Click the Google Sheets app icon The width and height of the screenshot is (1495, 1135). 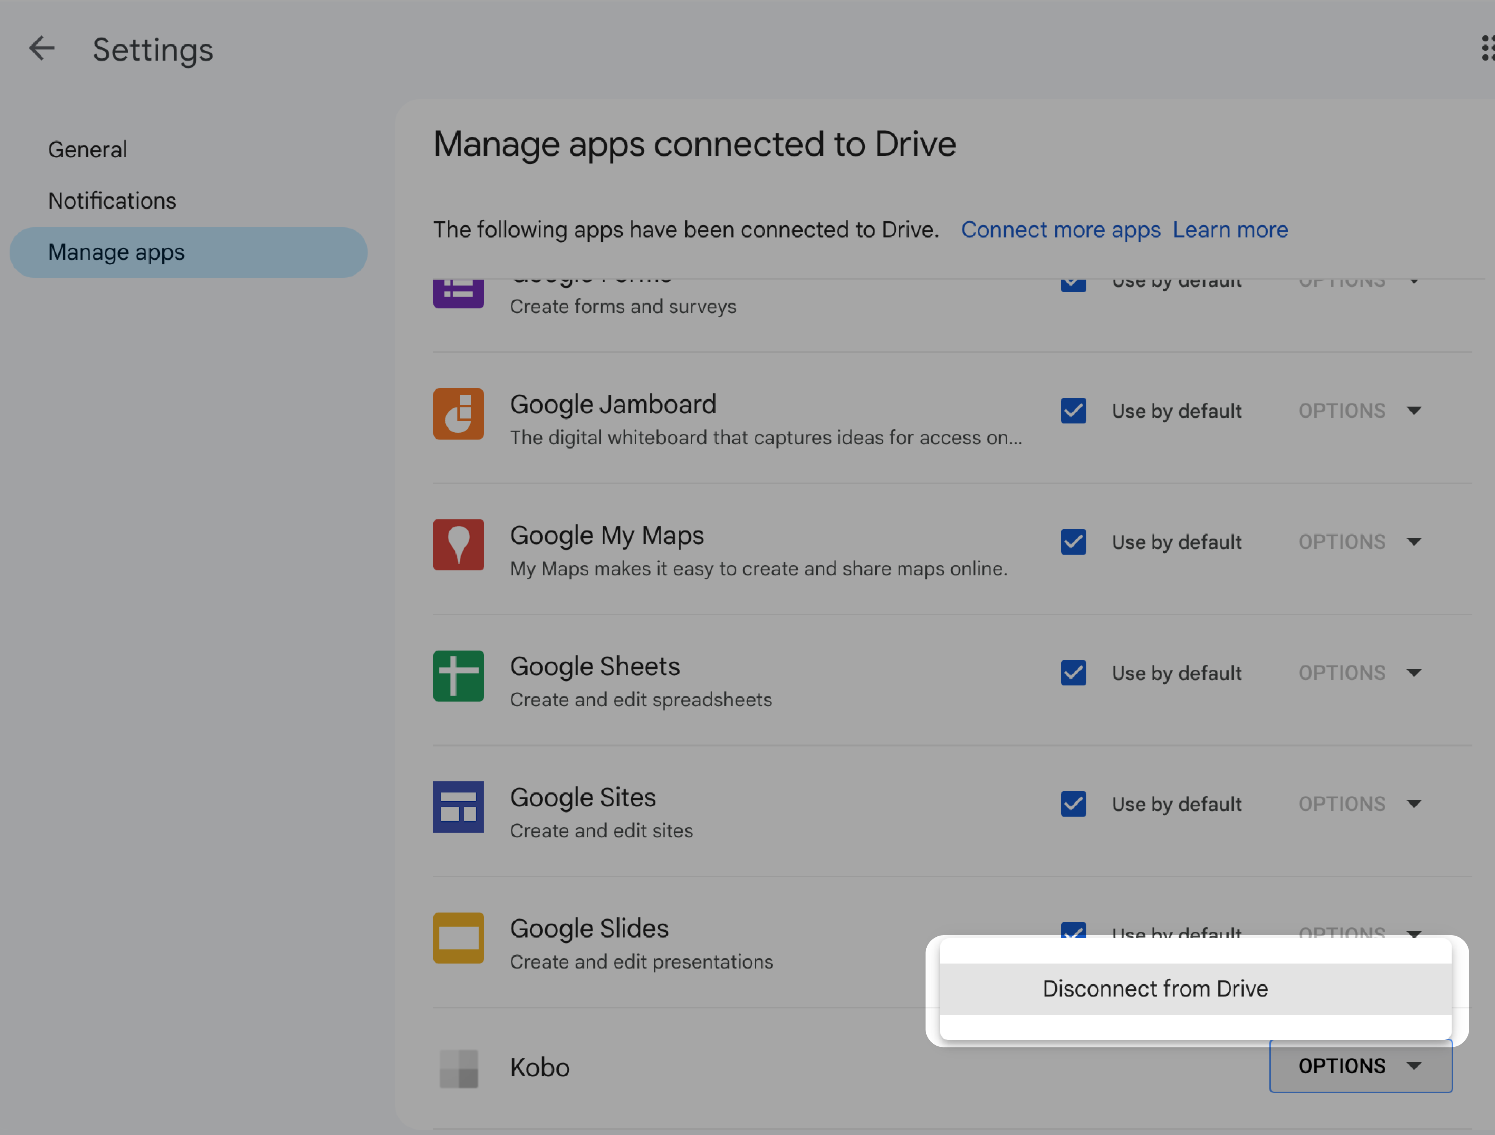458,675
